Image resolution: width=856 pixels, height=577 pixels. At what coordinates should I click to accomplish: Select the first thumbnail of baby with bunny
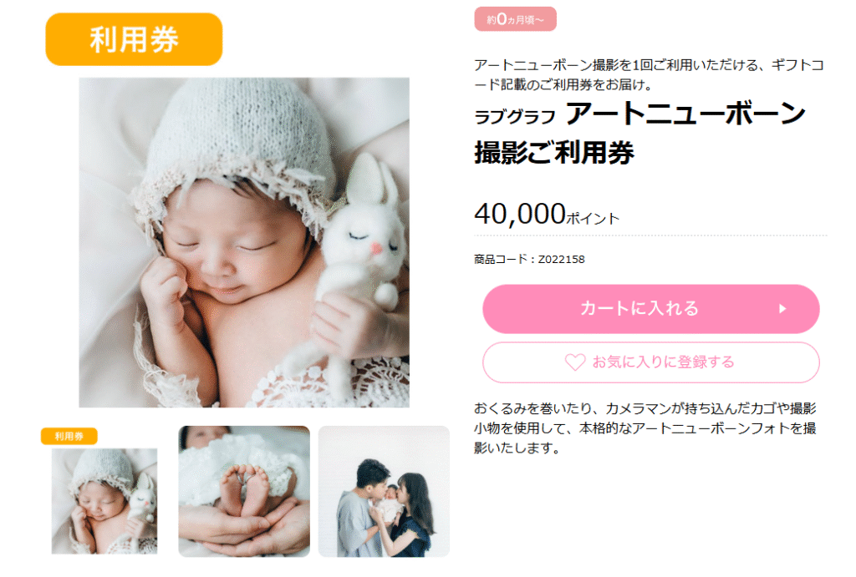coord(104,501)
